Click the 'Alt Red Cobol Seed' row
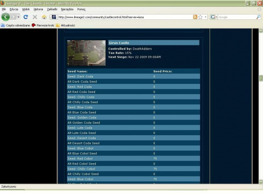This screenshot has width=263, height=195. 134,164
